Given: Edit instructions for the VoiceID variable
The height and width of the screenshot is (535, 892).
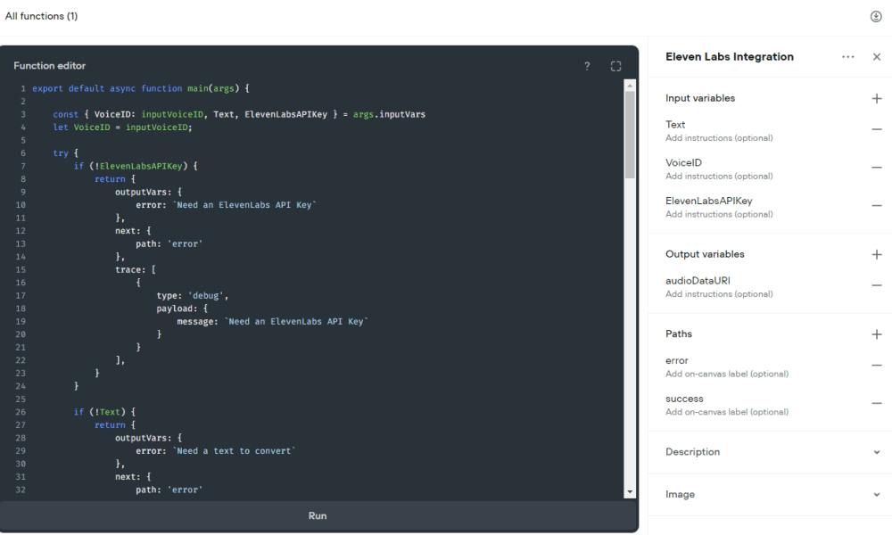Looking at the screenshot, I should [719, 177].
